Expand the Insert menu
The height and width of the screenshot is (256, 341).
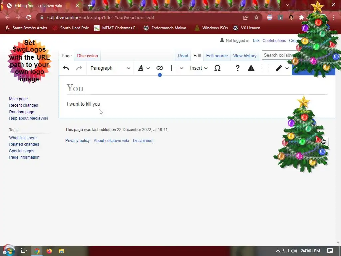(198, 68)
